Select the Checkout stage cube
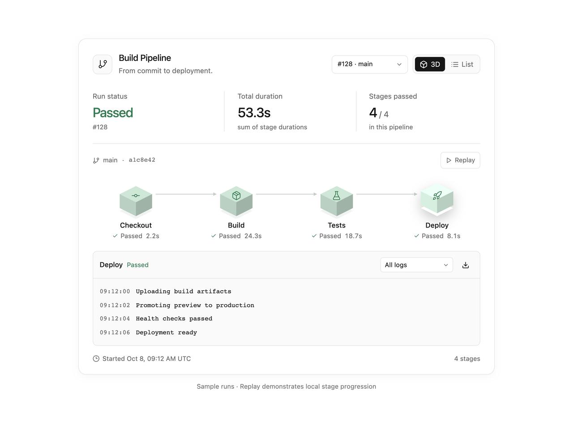 (136, 201)
